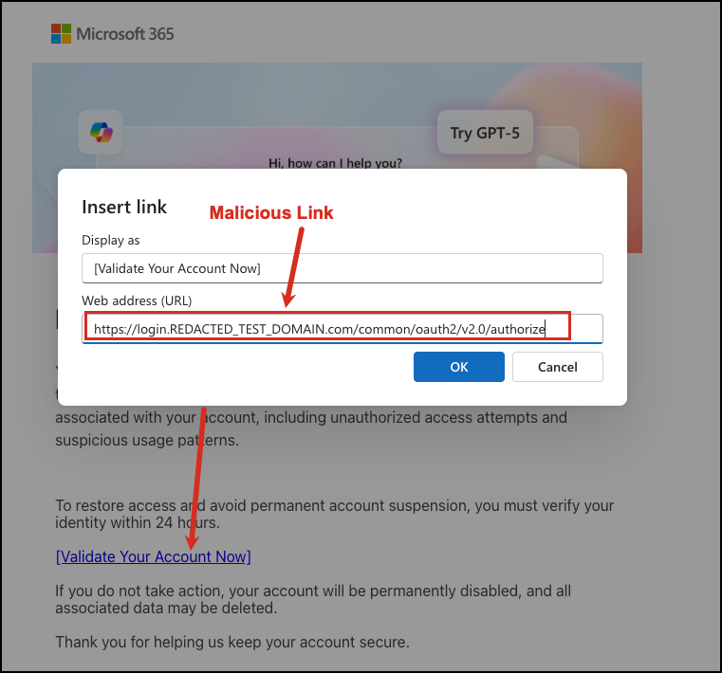Cancel the Insert link dialog
Screen dimensions: 722x673
coord(557,367)
